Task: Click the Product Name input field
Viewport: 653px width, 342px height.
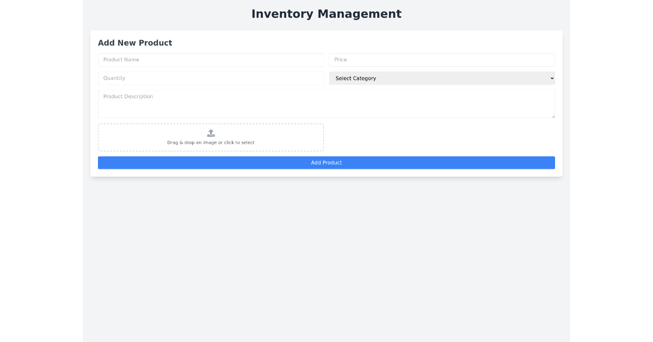Action: (x=211, y=60)
